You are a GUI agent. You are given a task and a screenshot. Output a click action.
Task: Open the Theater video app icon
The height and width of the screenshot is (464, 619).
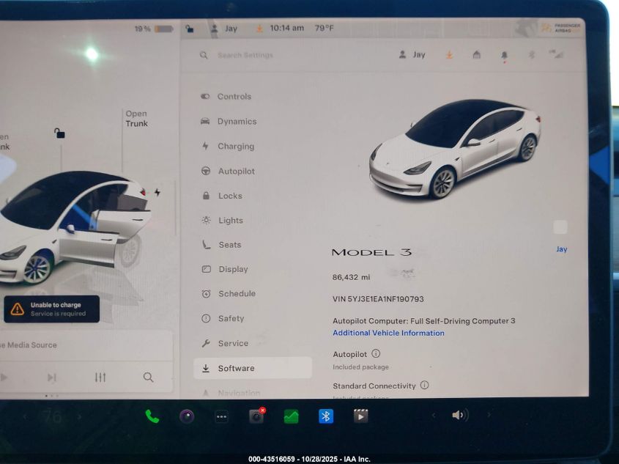click(360, 416)
